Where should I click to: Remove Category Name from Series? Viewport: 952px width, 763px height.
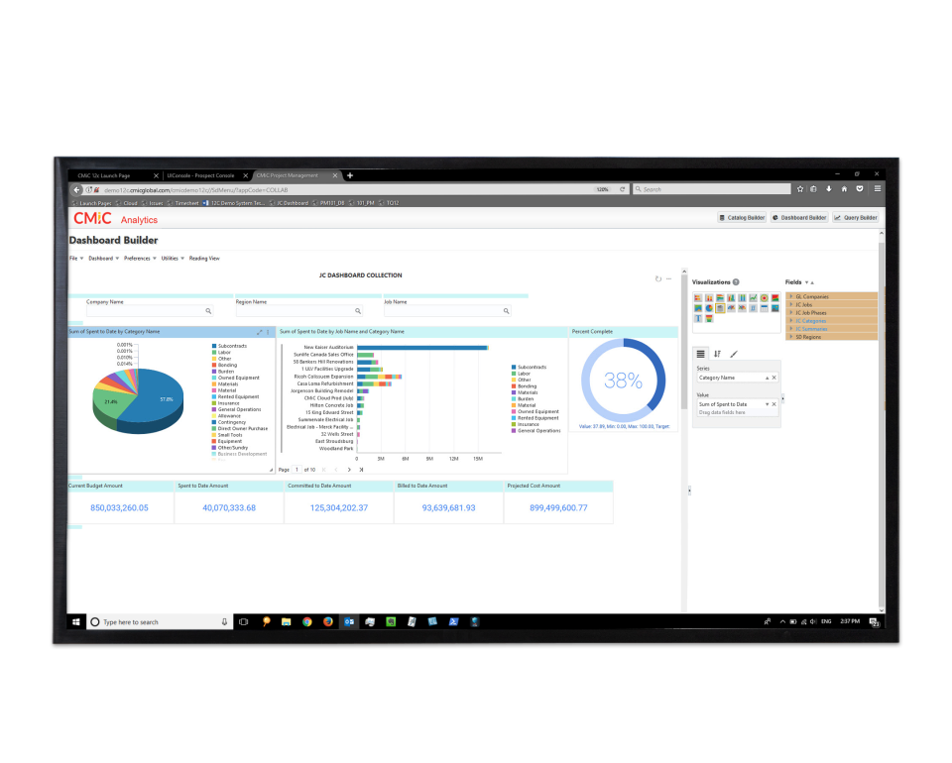pos(774,378)
